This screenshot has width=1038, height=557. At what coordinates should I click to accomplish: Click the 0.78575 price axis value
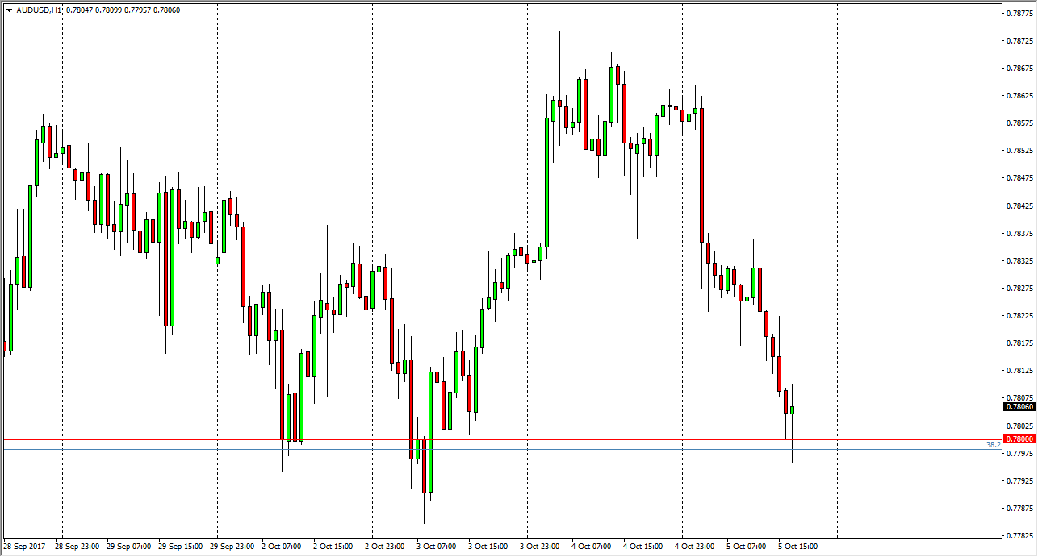tap(1019, 123)
